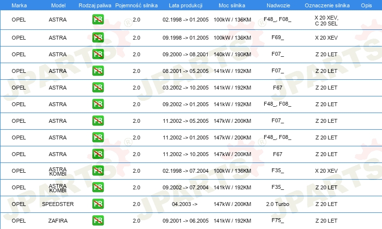
Task: Select the 2.0 Turbo body cell
Action: tap(277, 204)
